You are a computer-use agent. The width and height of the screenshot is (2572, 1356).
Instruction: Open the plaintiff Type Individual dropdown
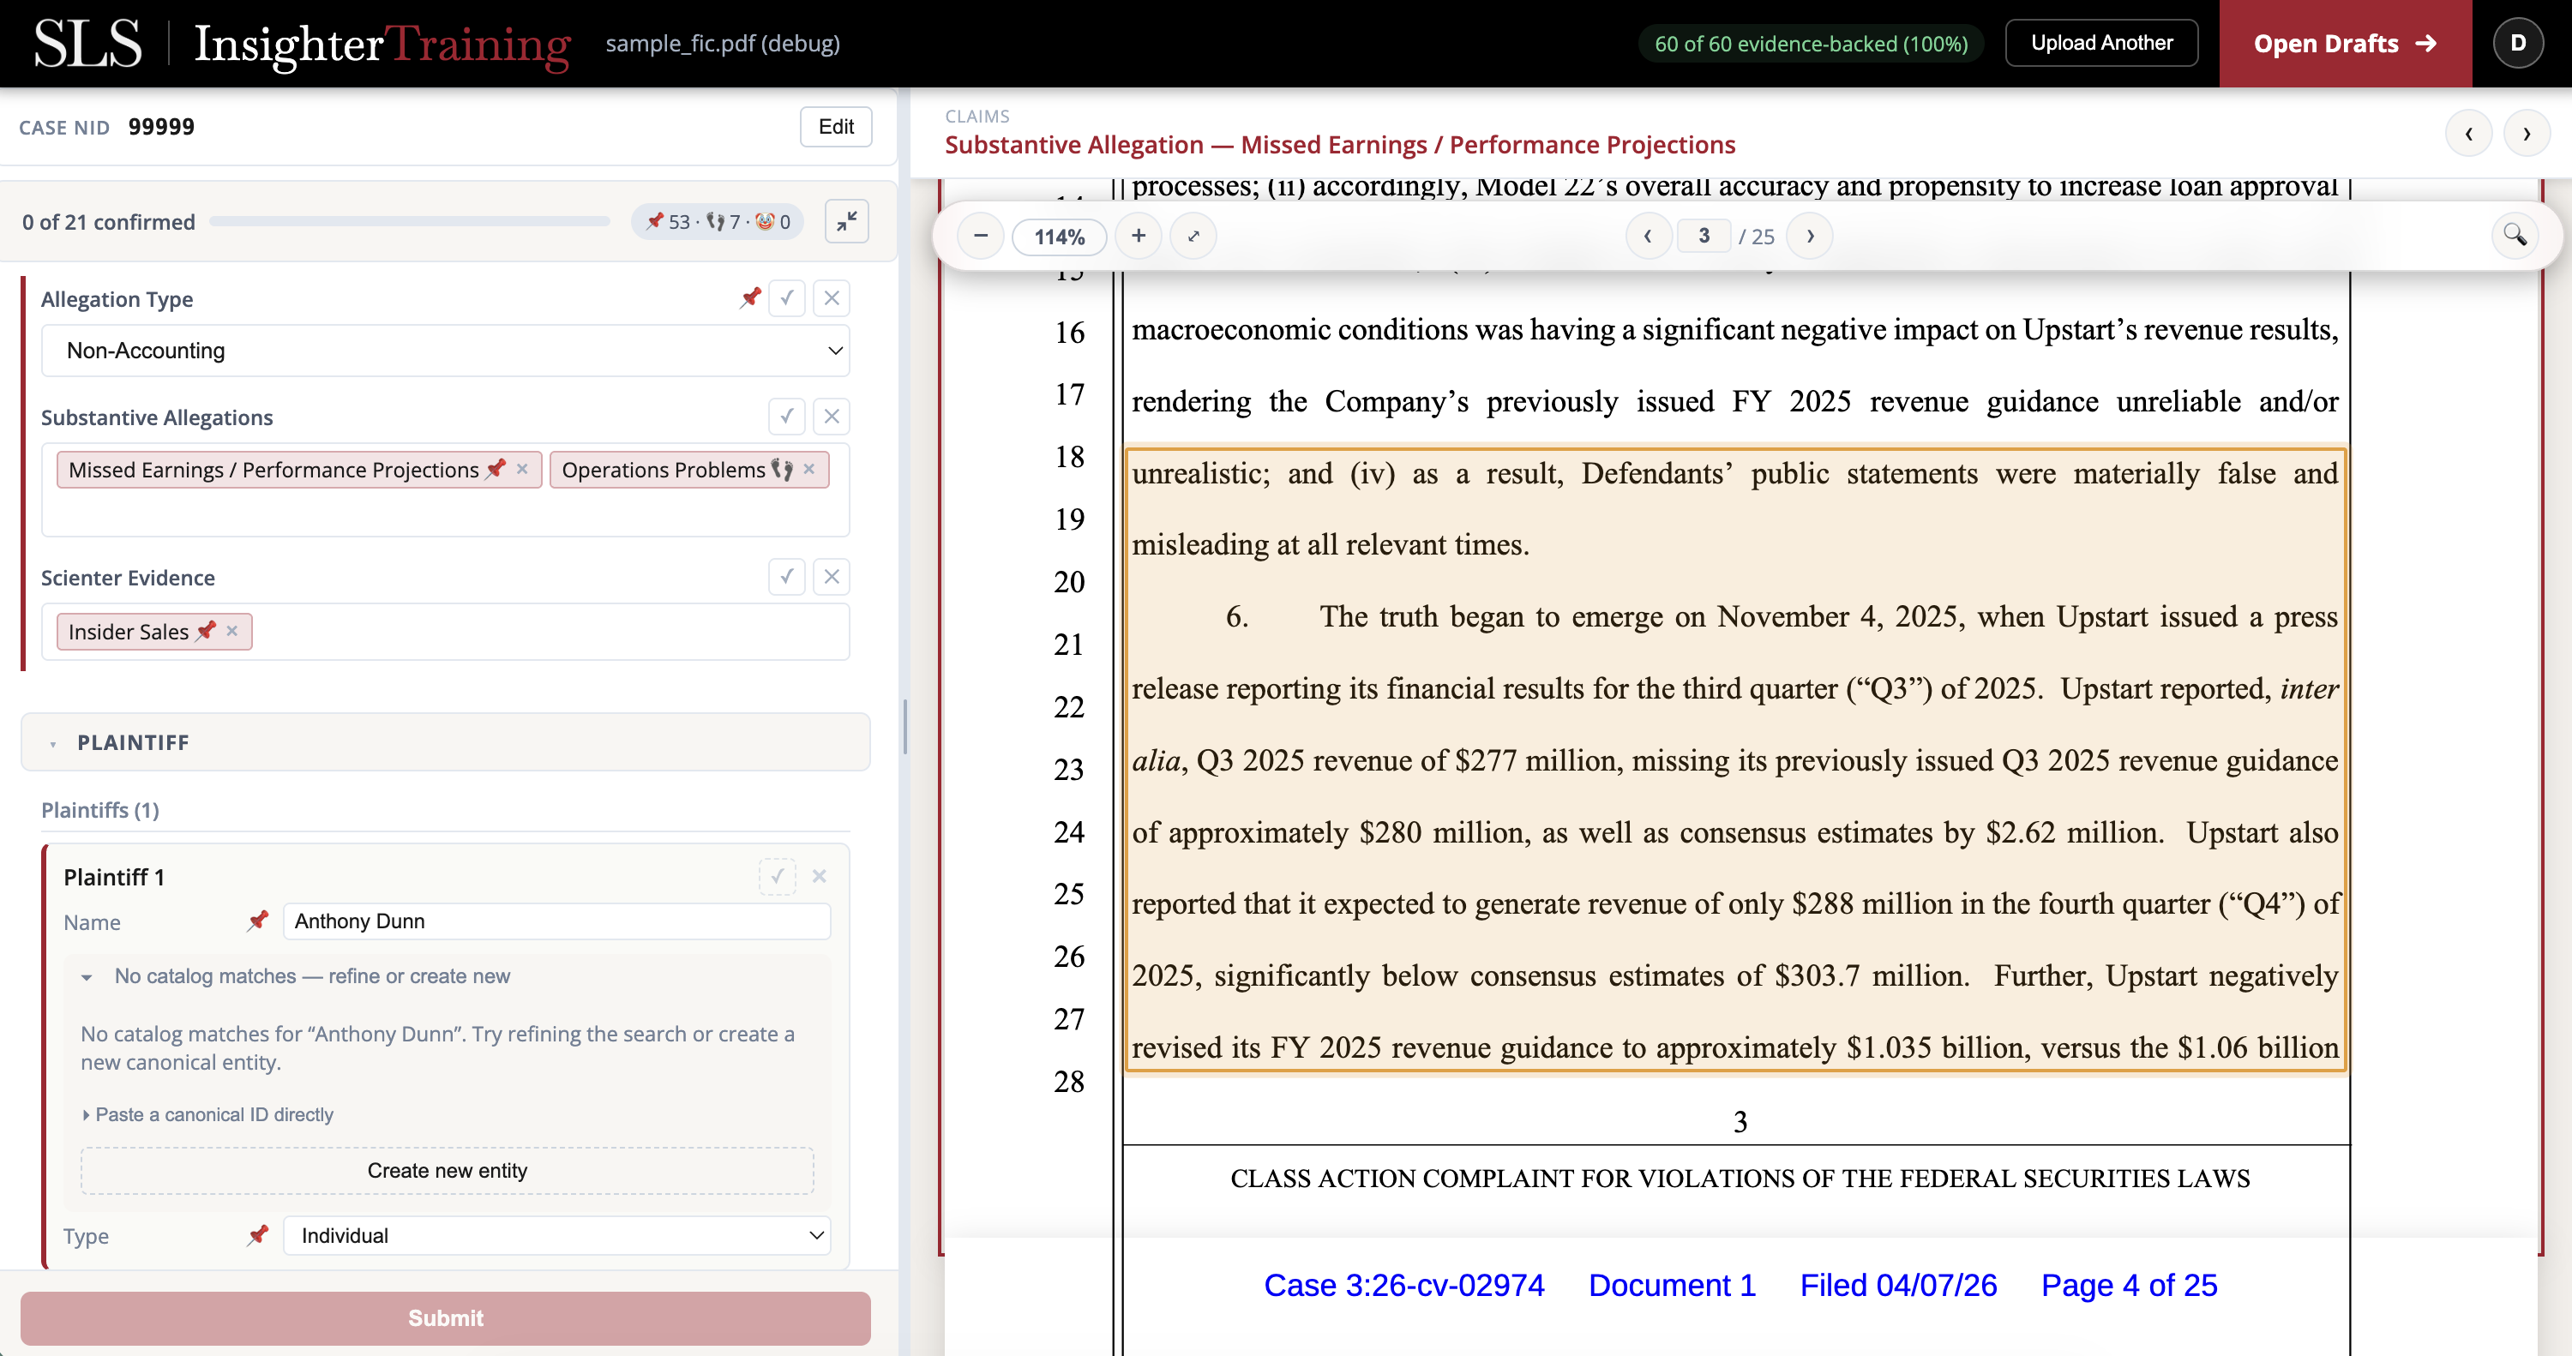(x=557, y=1235)
